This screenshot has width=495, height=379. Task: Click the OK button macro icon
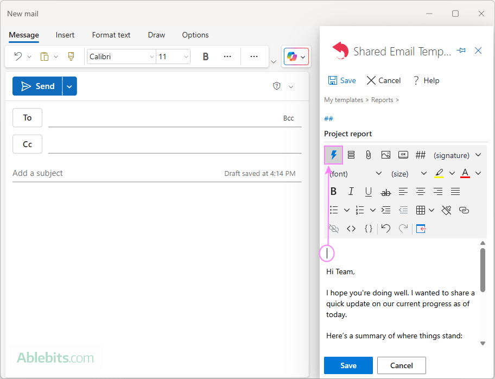[403, 155]
